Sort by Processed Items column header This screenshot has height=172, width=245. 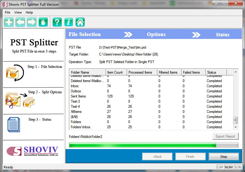tap(142, 72)
